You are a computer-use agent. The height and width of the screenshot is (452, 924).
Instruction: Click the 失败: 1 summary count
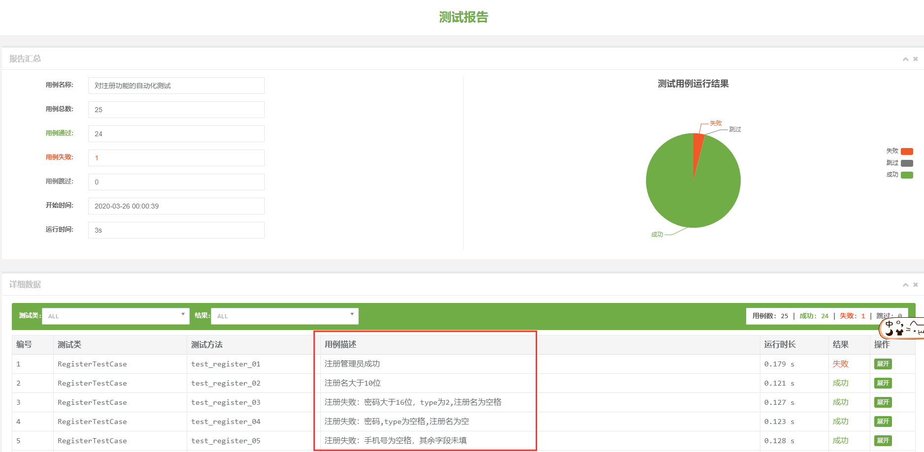pyautogui.click(x=853, y=316)
